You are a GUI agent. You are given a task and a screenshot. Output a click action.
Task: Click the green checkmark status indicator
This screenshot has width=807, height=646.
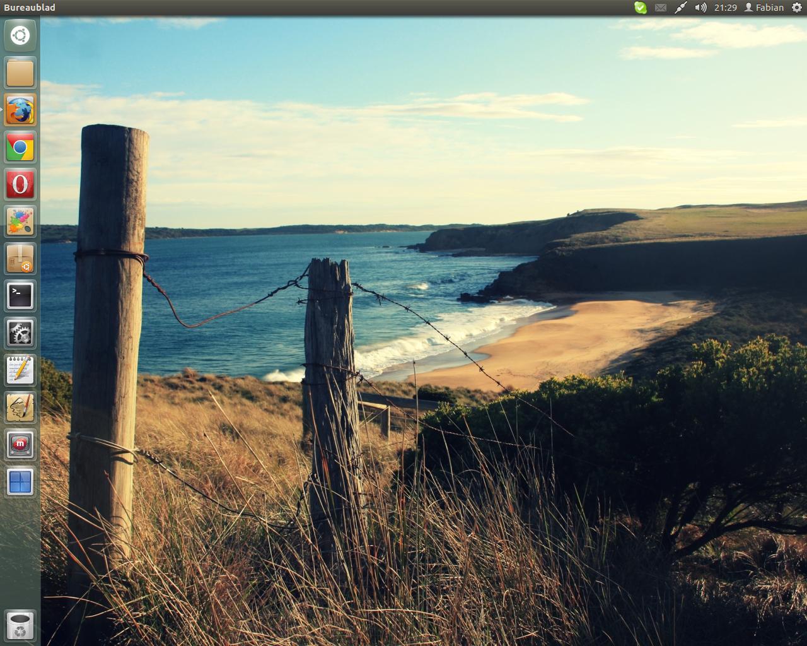click(640, 8)
